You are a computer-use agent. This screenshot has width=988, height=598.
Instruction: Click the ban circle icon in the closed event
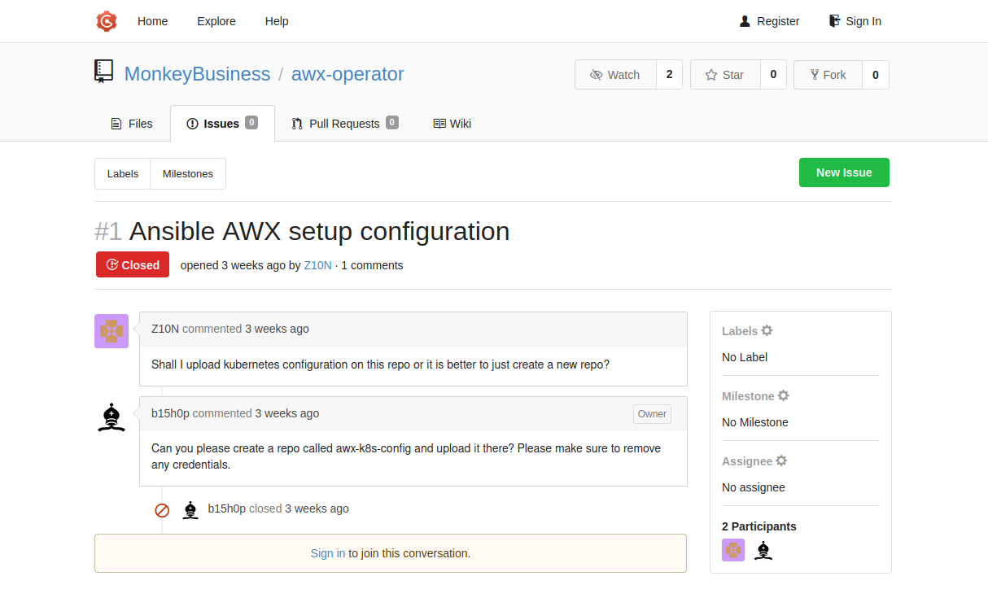click(162, 510)
